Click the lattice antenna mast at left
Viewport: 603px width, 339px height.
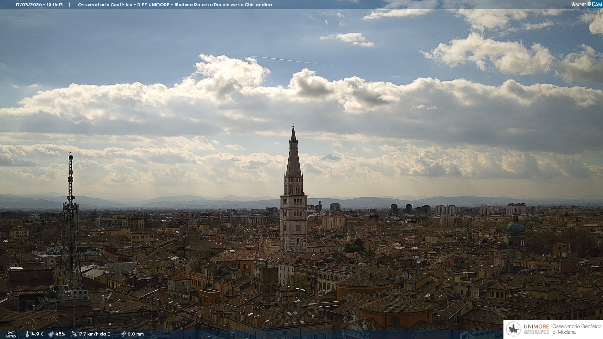point(70,220)
